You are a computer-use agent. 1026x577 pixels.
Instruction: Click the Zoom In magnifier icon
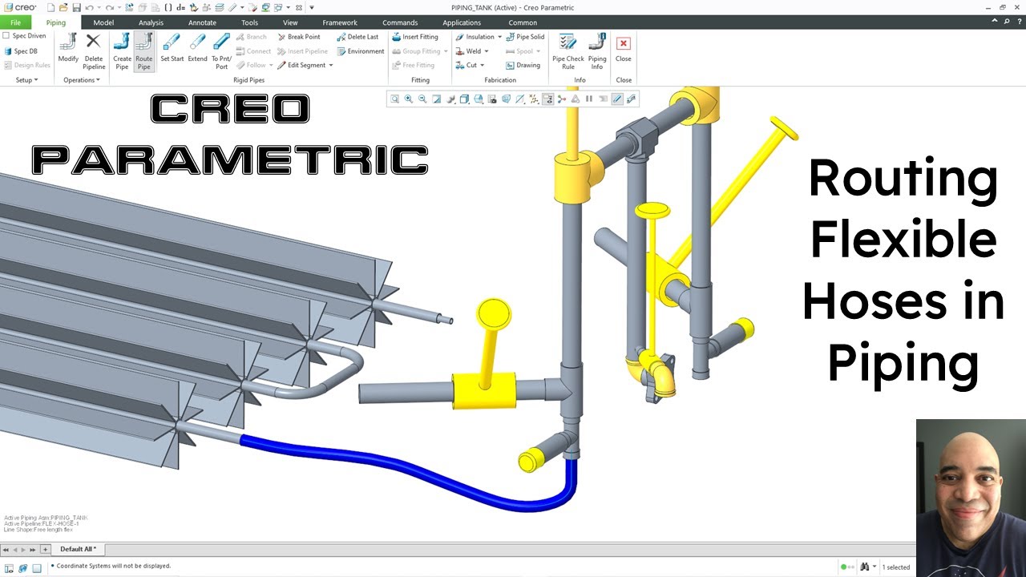tap(409, 99)
